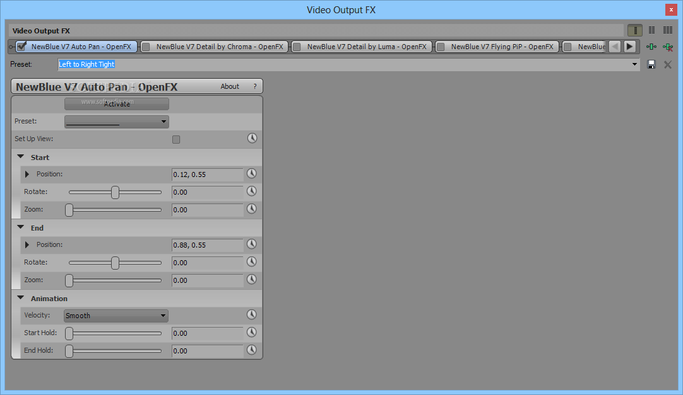Screen dimensions: 683x395
Task: Enable NewBlue V7 Detail by Luma effect
Action: (x=297, y=47)
